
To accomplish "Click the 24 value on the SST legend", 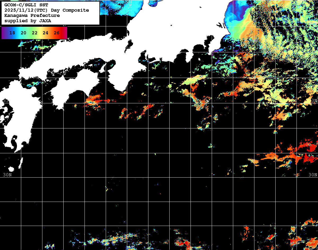I will [45, 33].
